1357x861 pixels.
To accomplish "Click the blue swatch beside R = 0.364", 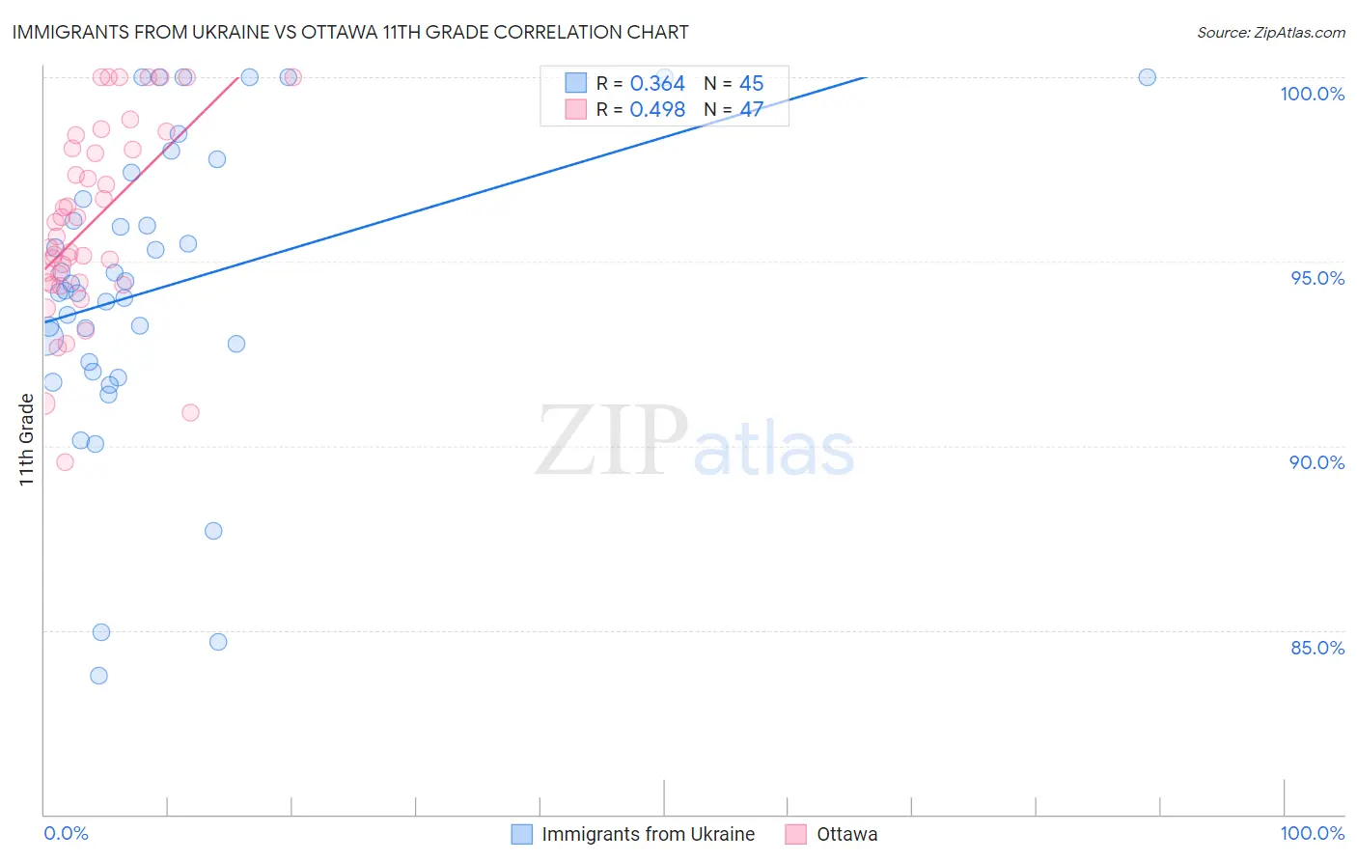I will [576, 83].
